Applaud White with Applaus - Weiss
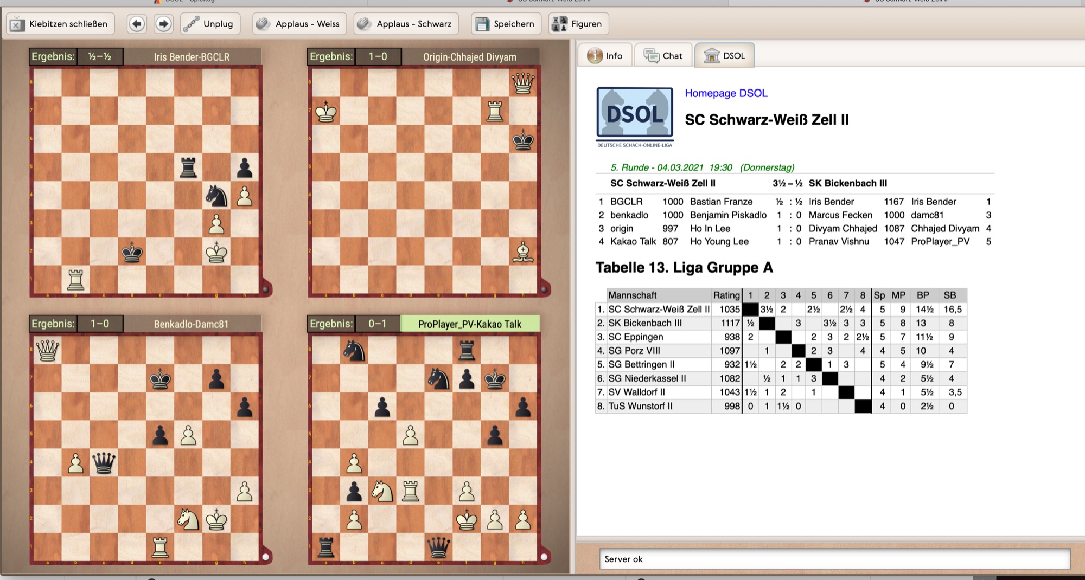The width and height of the screenshot is (1085, 580). pos(299,24)
